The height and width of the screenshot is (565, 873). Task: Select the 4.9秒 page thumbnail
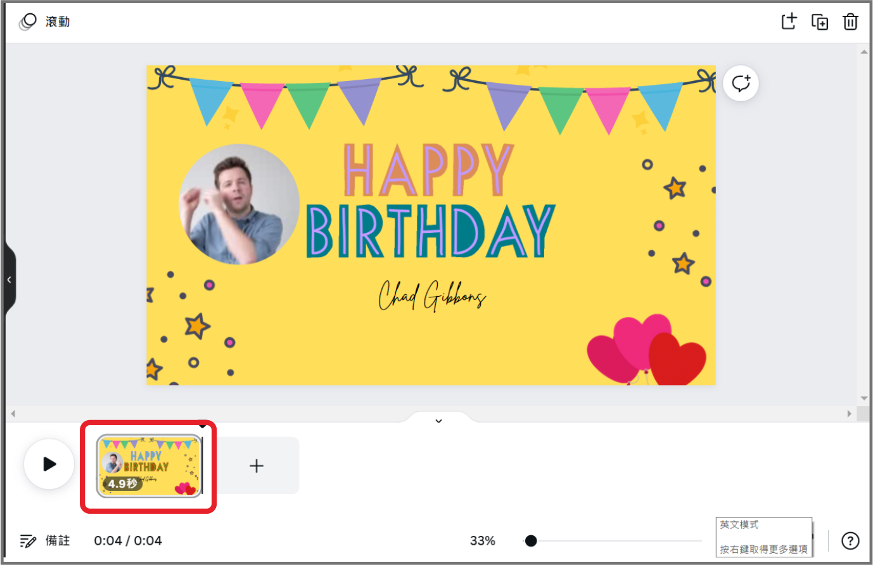click(149, 466)
